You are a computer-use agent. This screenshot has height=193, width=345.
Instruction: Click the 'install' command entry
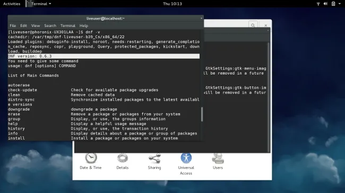tap(16, 138)
